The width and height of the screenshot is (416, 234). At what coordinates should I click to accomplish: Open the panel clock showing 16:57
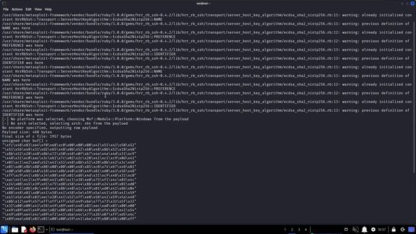pos(382,229)
